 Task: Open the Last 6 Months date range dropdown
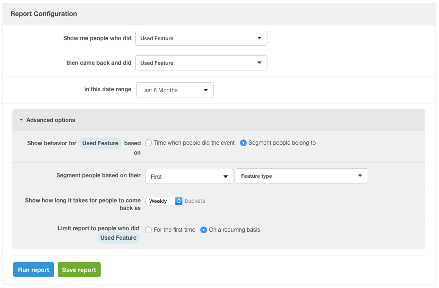point(175,90)
